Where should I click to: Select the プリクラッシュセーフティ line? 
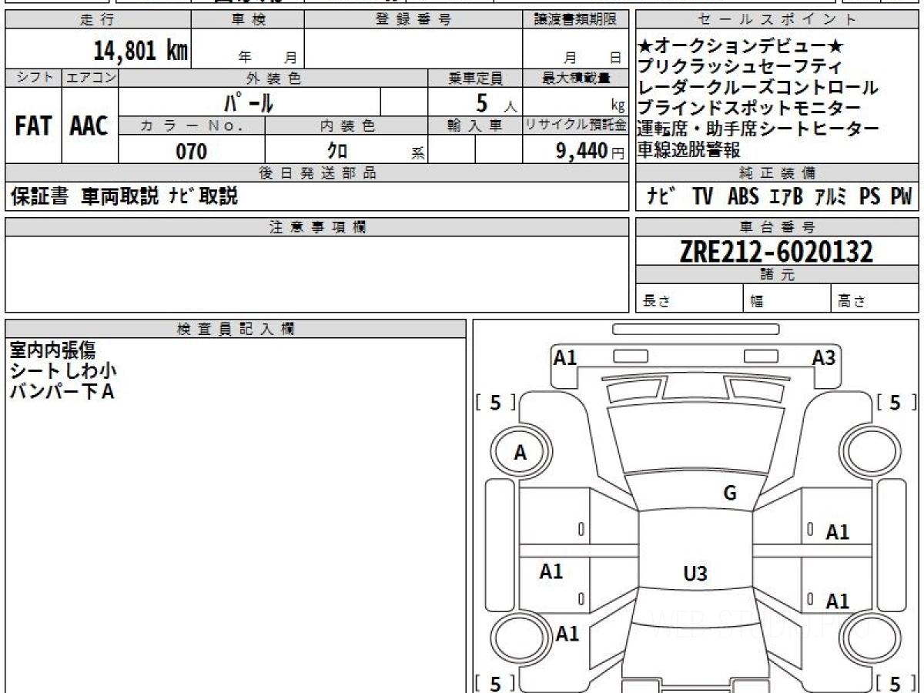pyautogui.click(x=740, y=67)
